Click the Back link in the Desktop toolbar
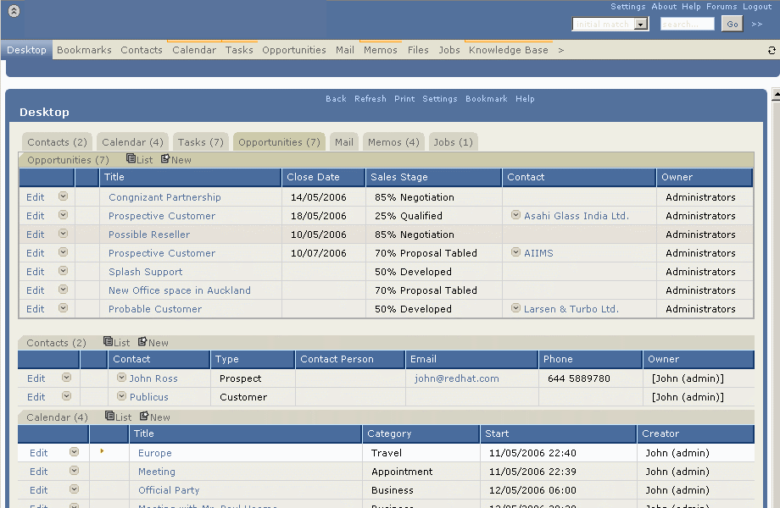This screenshot has width=780, height=508. coord(336,99)
